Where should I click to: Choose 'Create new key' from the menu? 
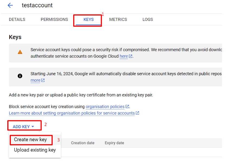(30, 140)
